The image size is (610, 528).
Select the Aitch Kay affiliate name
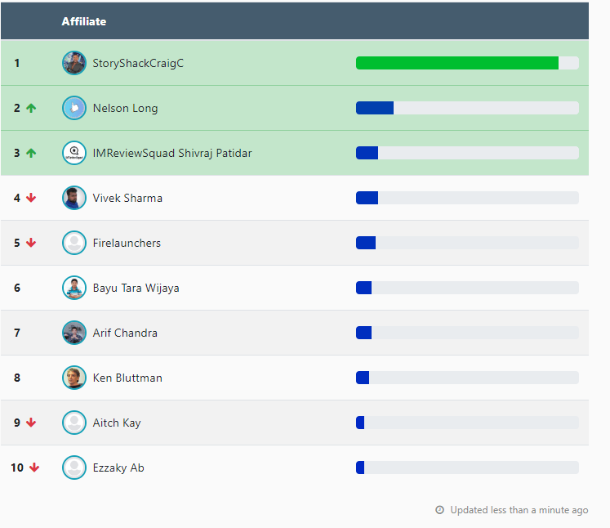click(117, 423)
